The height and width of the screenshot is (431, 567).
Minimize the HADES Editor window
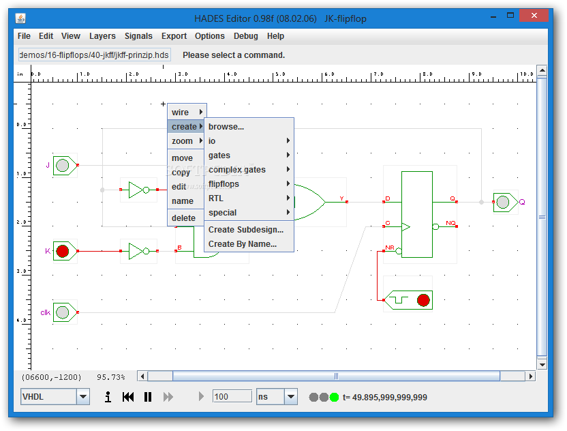tap(493, 16)
